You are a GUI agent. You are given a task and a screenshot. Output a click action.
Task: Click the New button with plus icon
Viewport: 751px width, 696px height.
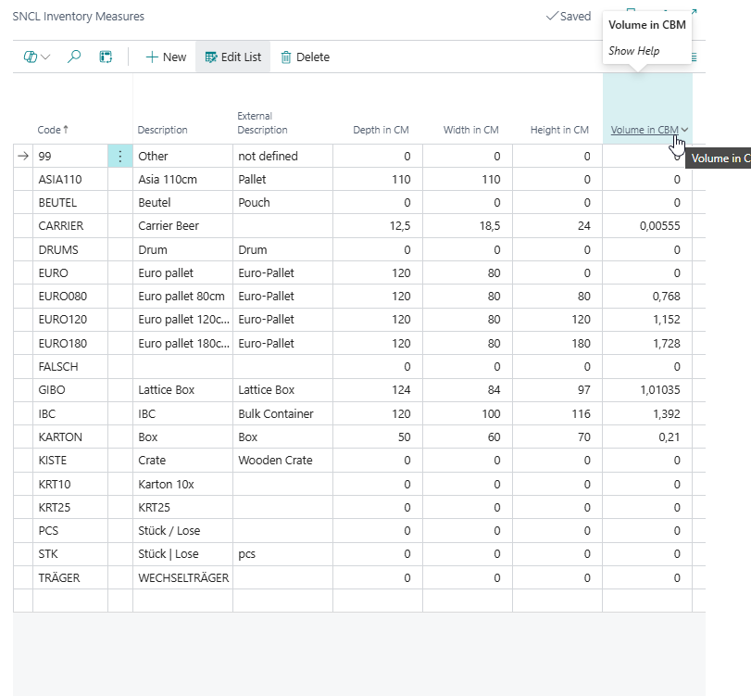coord(166,57)
